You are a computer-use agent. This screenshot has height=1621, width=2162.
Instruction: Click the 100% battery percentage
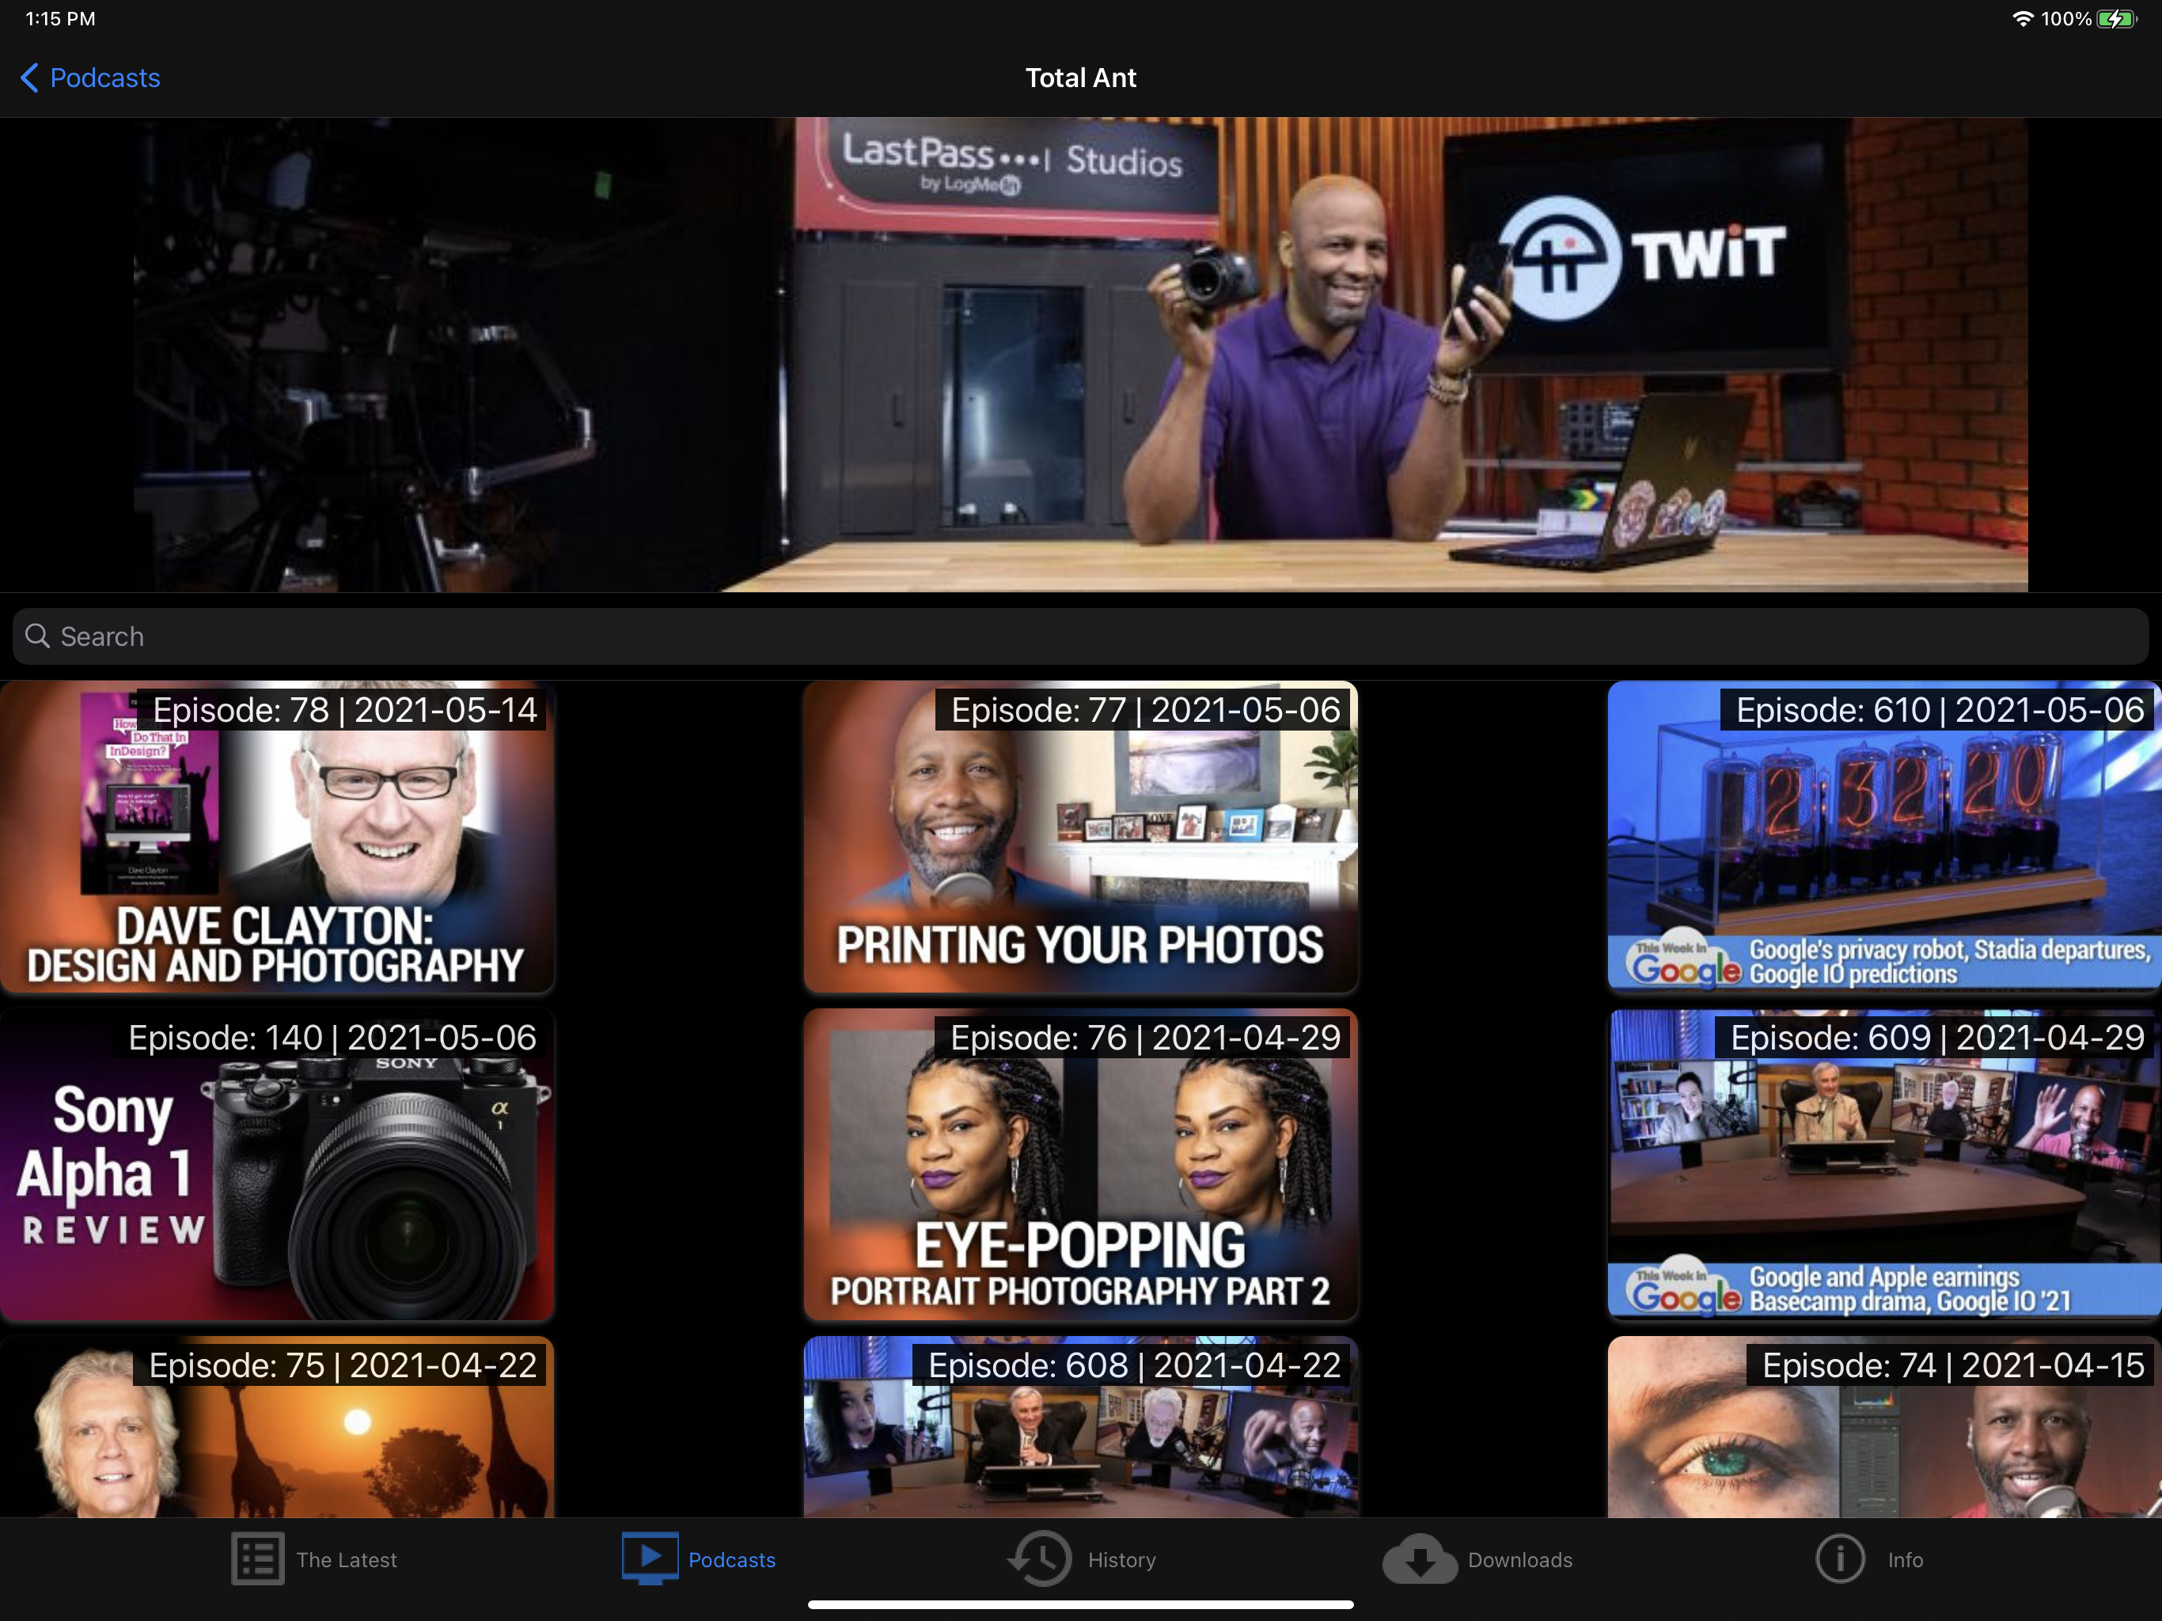2066,18
